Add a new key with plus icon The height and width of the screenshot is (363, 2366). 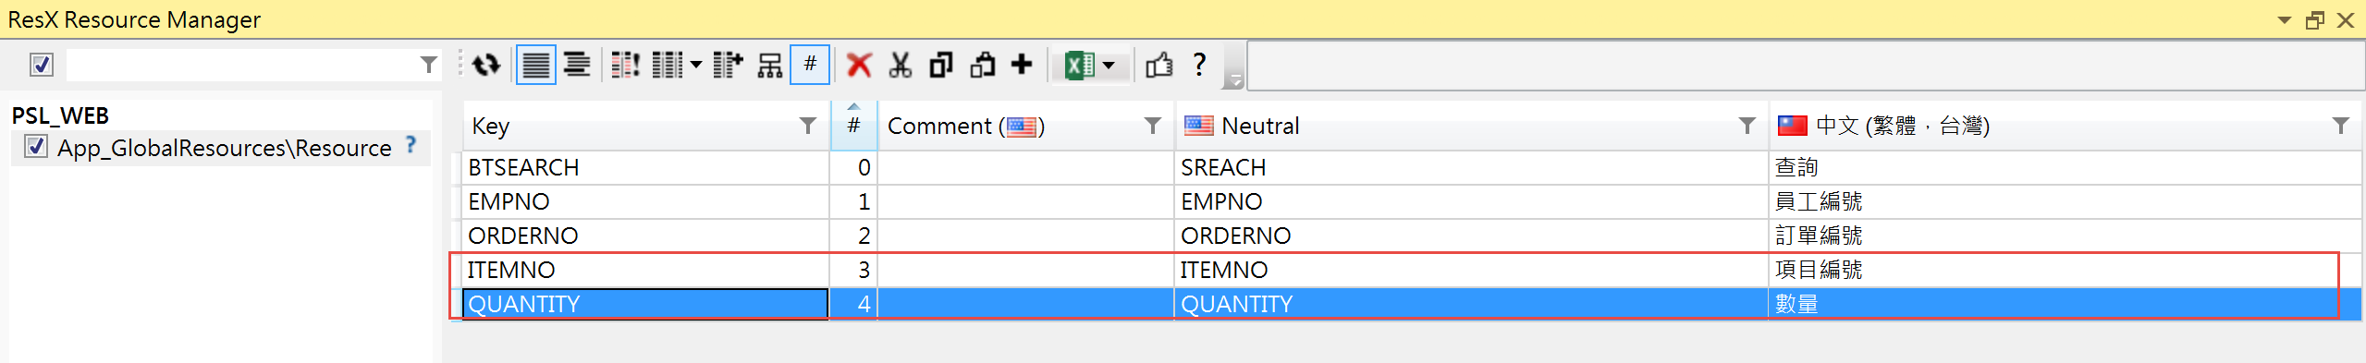point(1022,66)
